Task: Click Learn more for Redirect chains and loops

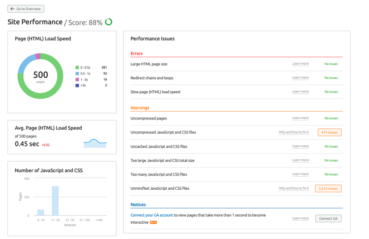Action: coord(300,78)
